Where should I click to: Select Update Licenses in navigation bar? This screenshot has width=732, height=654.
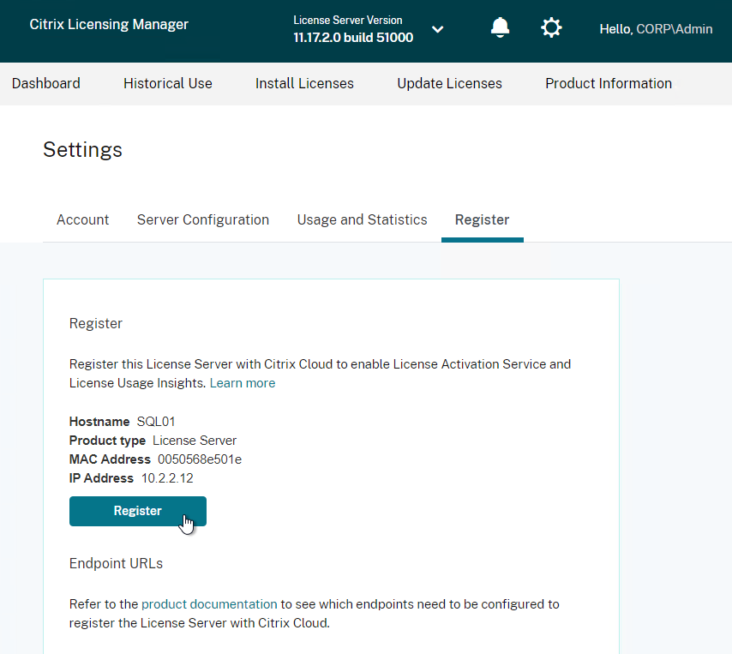pyautogui.click(x=449, y=83)
